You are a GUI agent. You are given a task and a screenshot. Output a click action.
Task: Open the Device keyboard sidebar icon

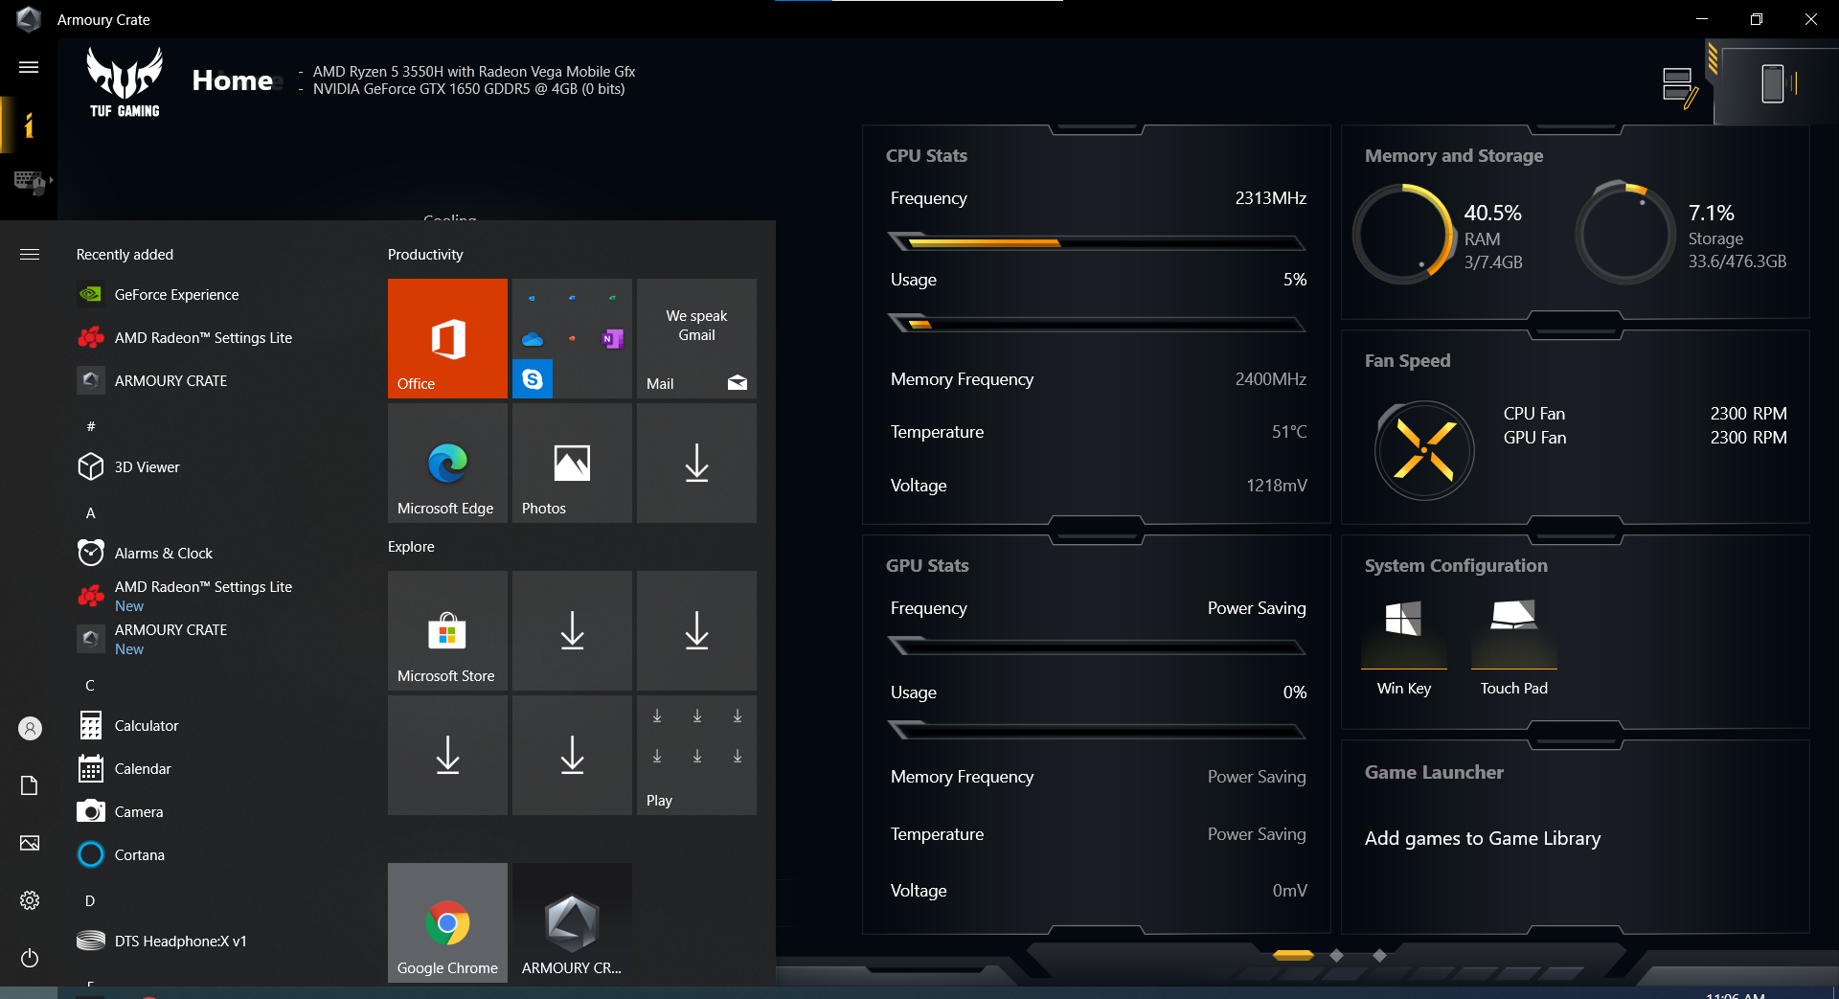pyautogui.click(x=31, y=181)
